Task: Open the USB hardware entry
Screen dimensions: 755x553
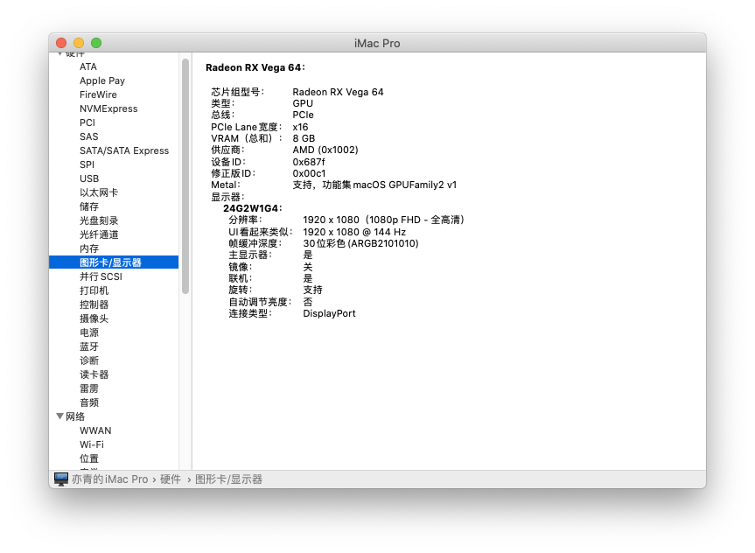Action: click(x=89, y=178)
